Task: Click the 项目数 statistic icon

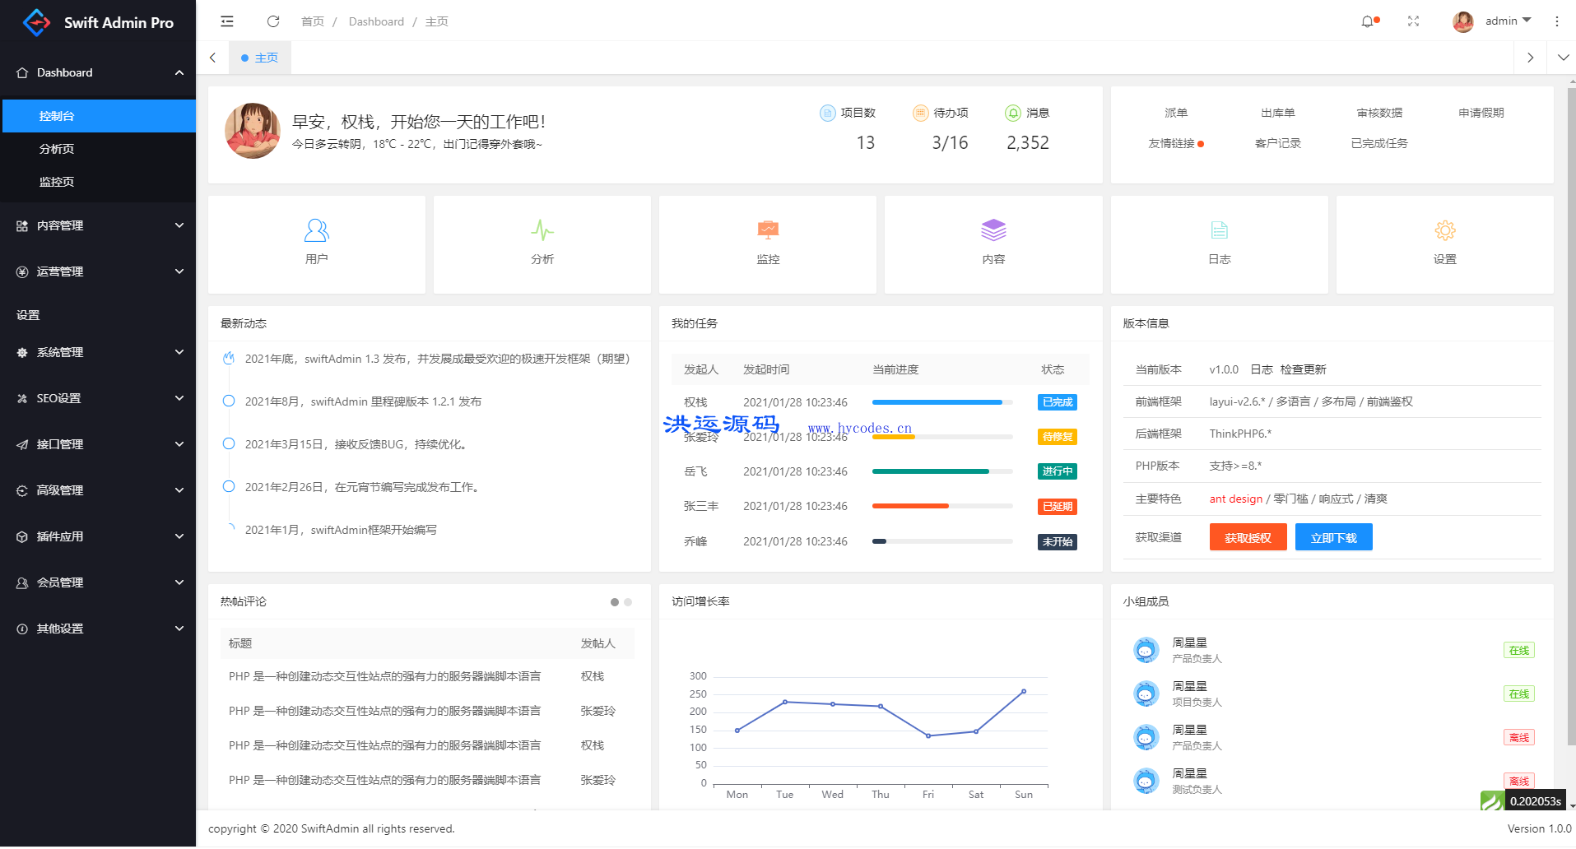Action: (x=828, y=113)
